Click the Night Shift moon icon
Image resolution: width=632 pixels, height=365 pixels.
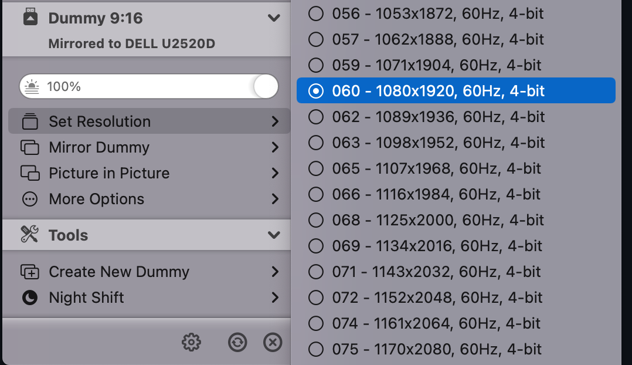click(30, 298)
